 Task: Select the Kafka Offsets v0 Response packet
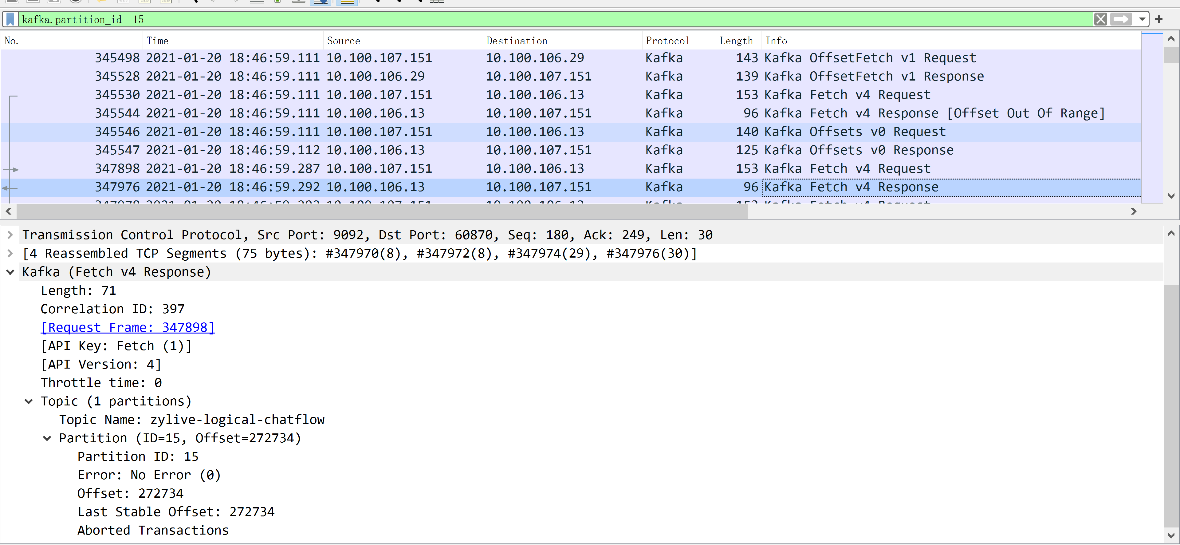point(550,150)
